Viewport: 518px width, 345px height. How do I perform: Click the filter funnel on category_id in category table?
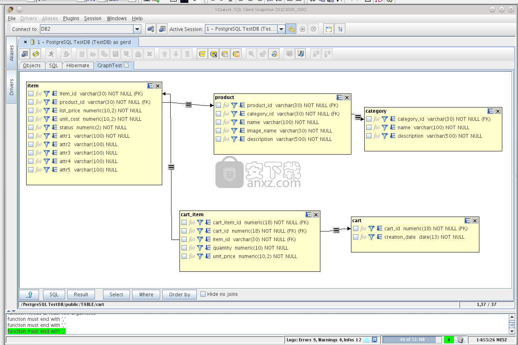tap(385, 119)
